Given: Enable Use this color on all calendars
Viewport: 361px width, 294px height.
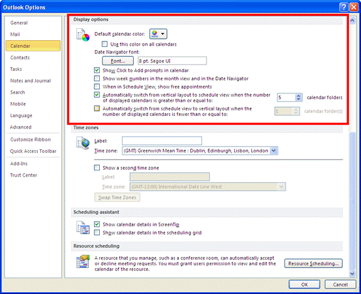Looking at the screenshot, I should point(104,44).
